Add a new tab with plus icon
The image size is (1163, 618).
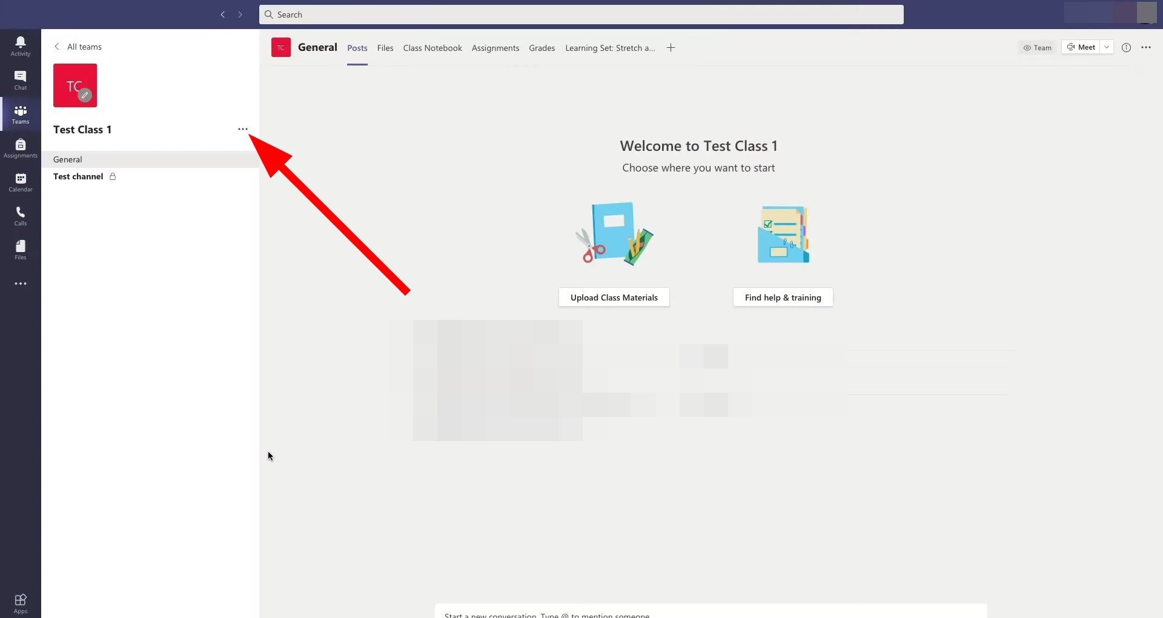tap(671, 48)
